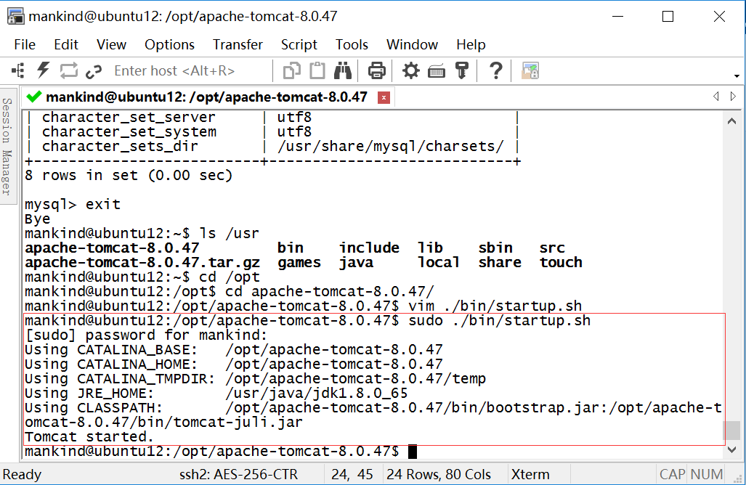The height and width of the screenshot is (485, 746).
Task: Click the cursor position '24, 45' status entry
Action: tap(352, 475)
